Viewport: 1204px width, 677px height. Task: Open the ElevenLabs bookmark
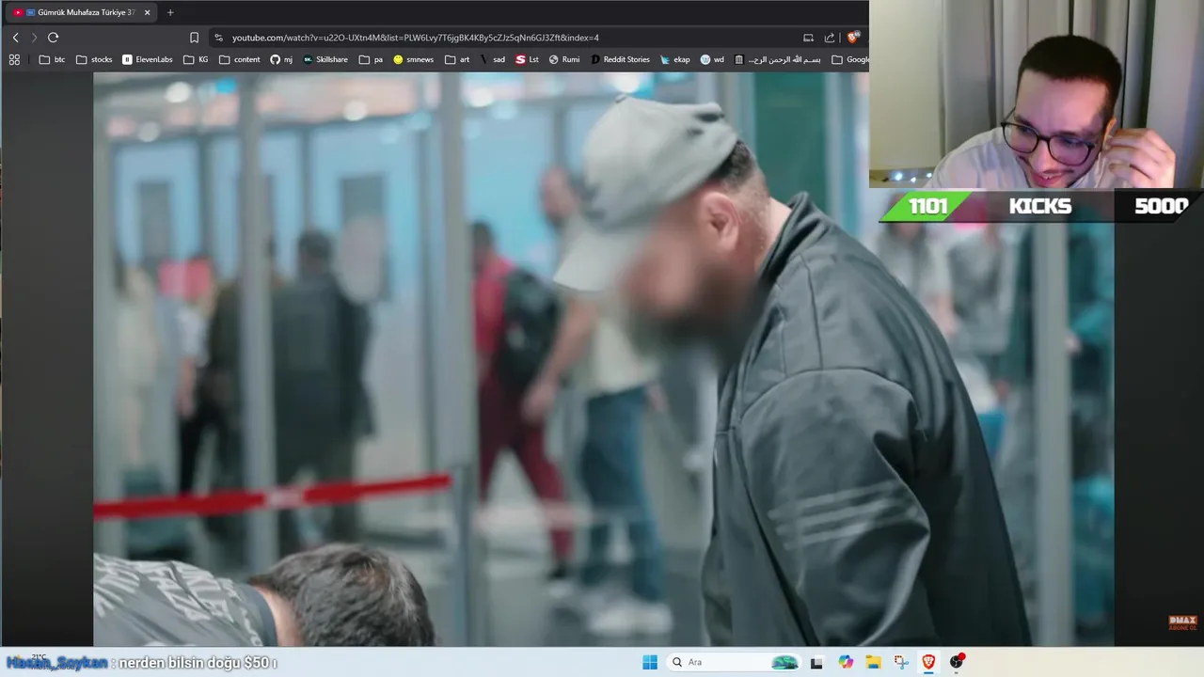pyautogui.click(x=147, y=59)
